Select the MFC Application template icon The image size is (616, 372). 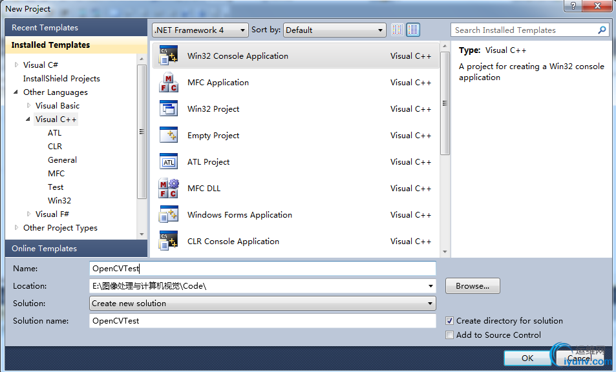[x=169, y=82]
